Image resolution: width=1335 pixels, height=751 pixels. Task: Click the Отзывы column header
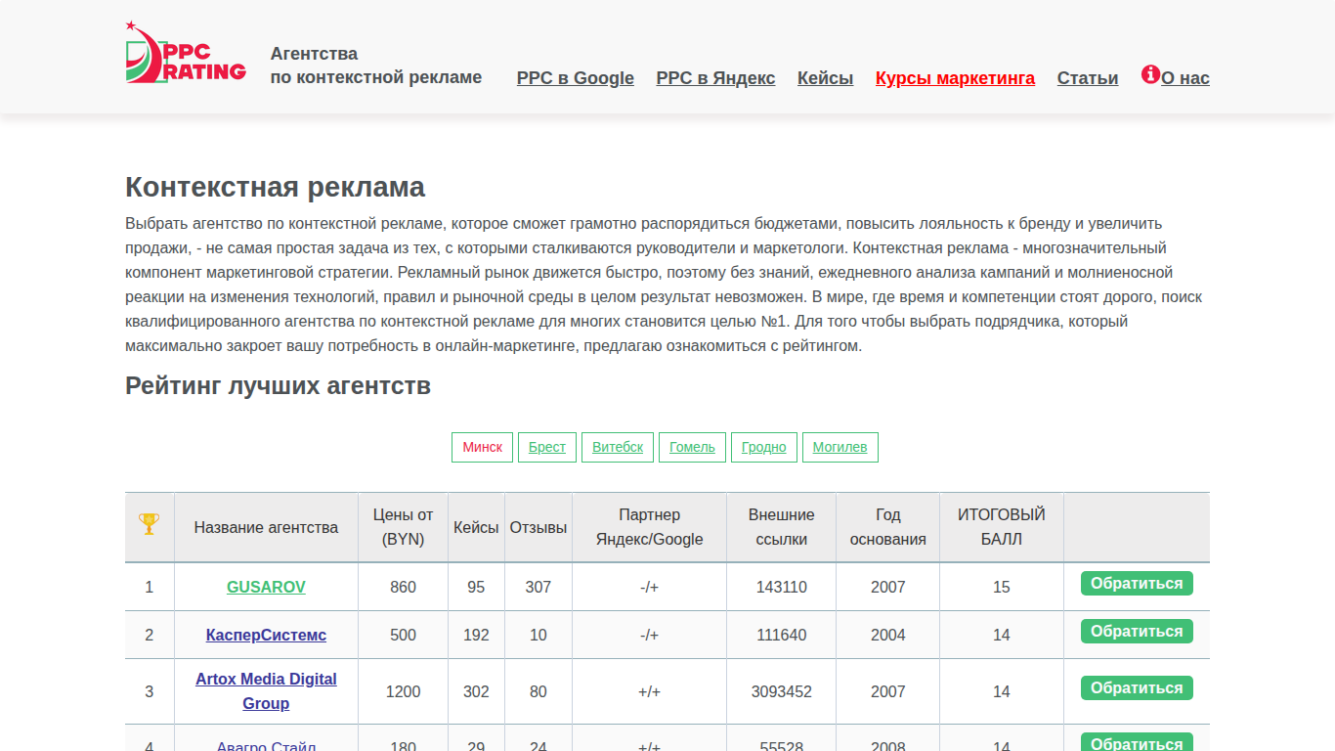click(x=538, y=527)
